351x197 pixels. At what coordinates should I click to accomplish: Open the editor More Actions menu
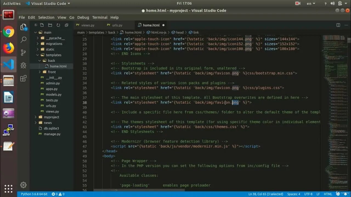tap(346, 25)
